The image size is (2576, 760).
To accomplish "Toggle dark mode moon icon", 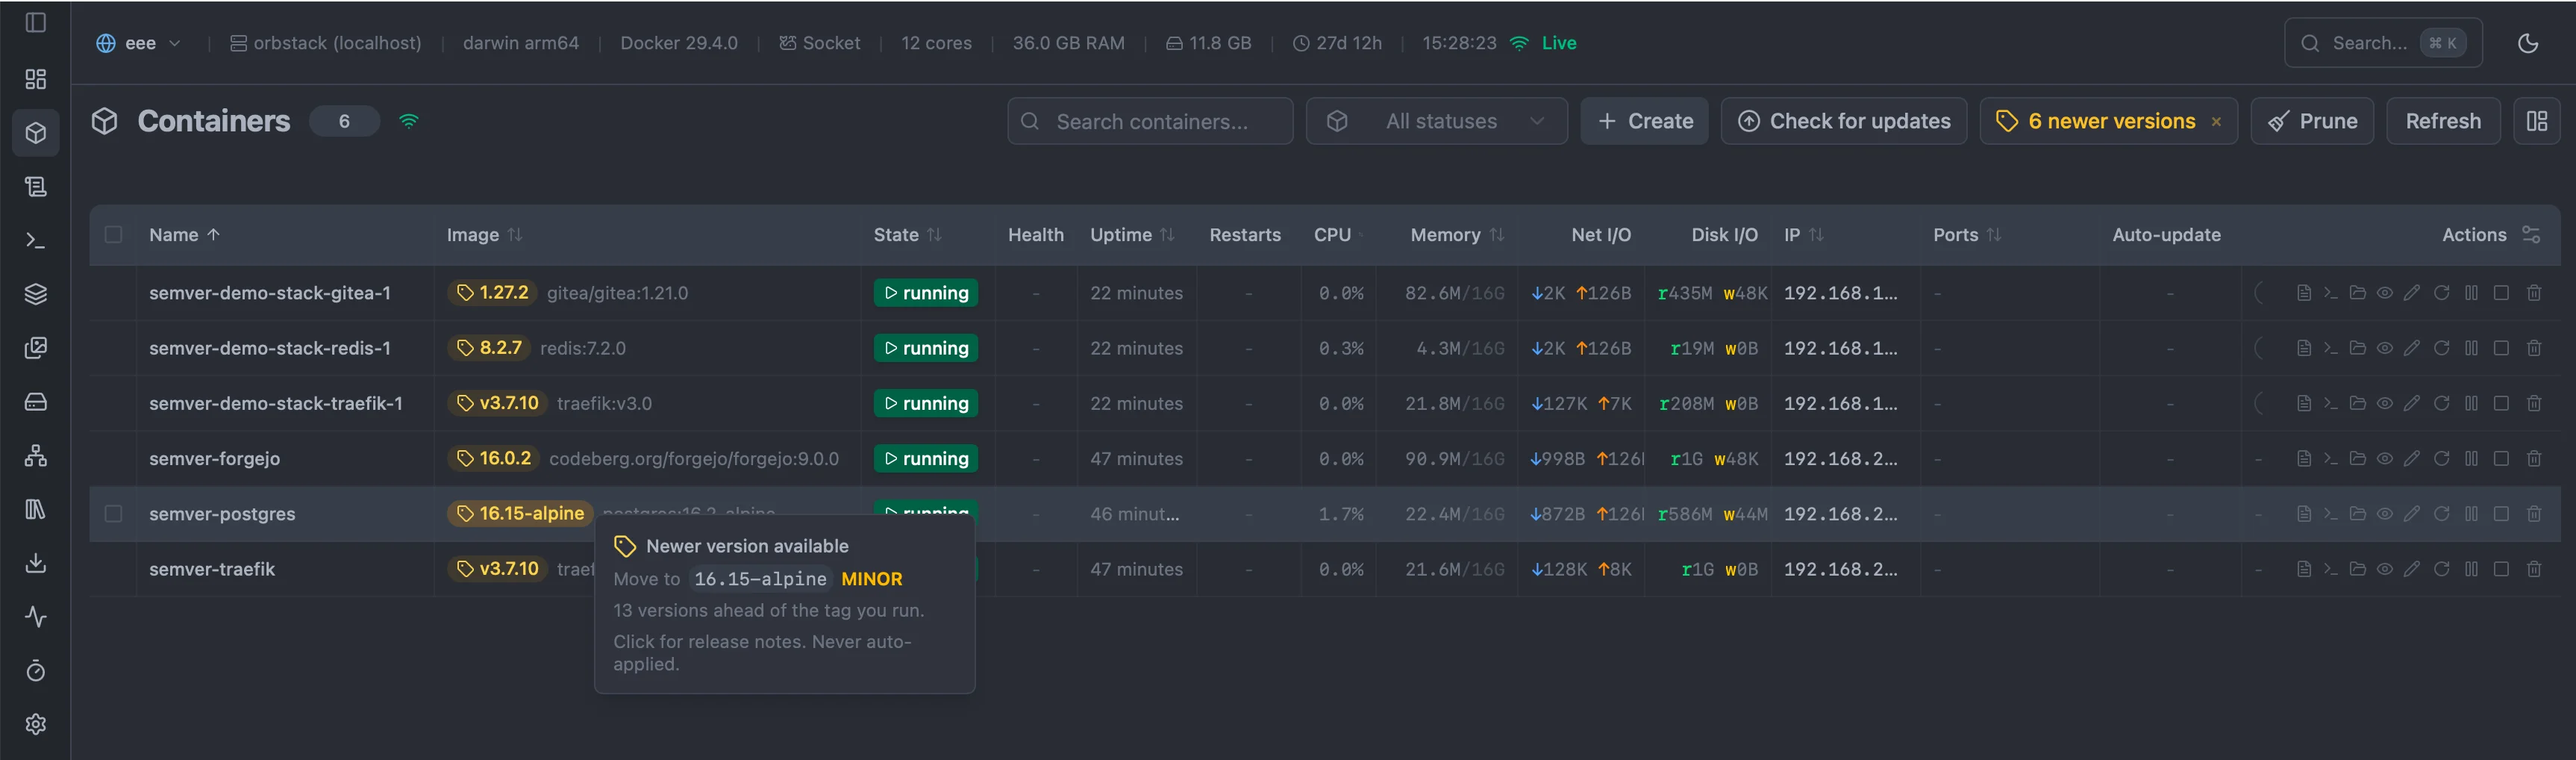I will tap(2527, 43).
